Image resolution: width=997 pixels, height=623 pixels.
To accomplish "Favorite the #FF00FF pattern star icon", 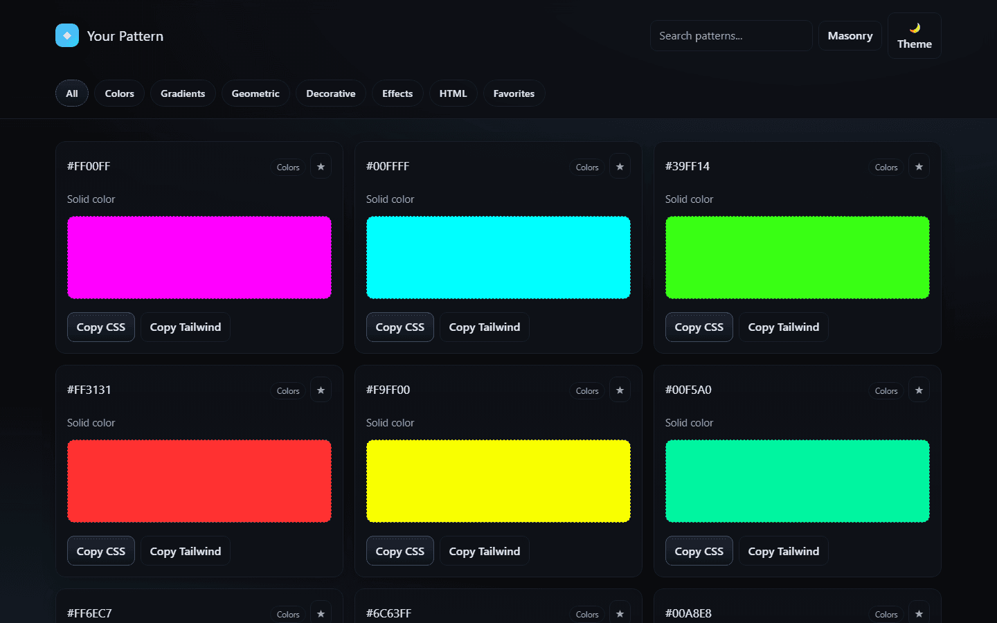I will 321,166.
